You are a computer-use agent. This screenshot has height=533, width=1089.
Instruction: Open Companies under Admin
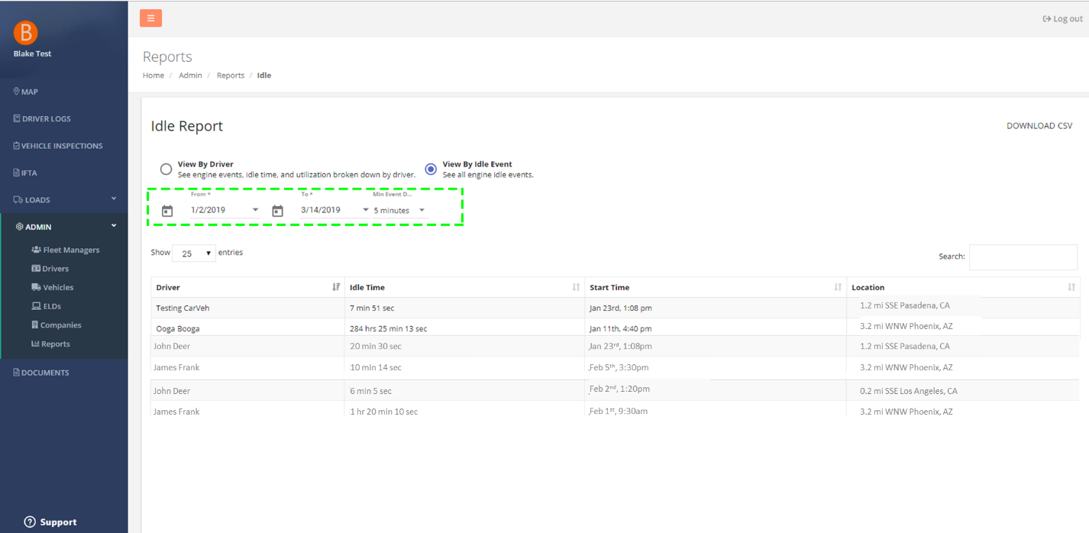click(57, 325)
